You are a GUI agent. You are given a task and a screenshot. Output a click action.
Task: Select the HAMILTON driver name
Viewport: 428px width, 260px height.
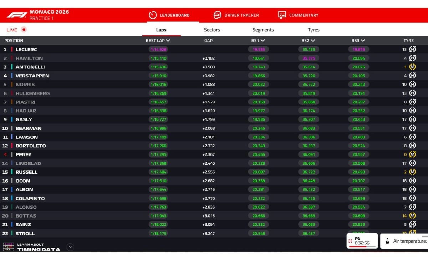[x=29, y=58]
